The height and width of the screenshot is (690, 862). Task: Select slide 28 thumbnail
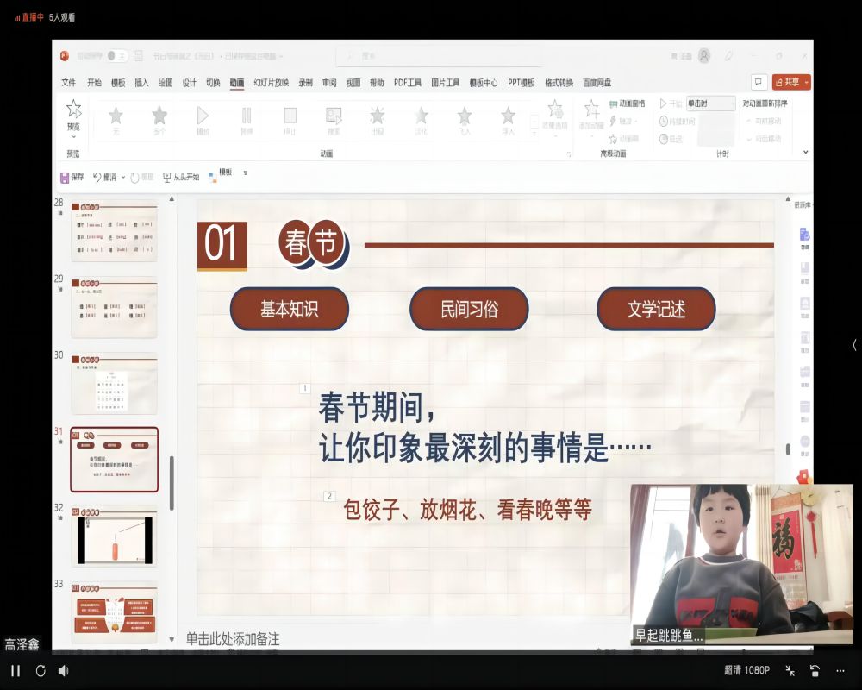(x=115, y=230)
